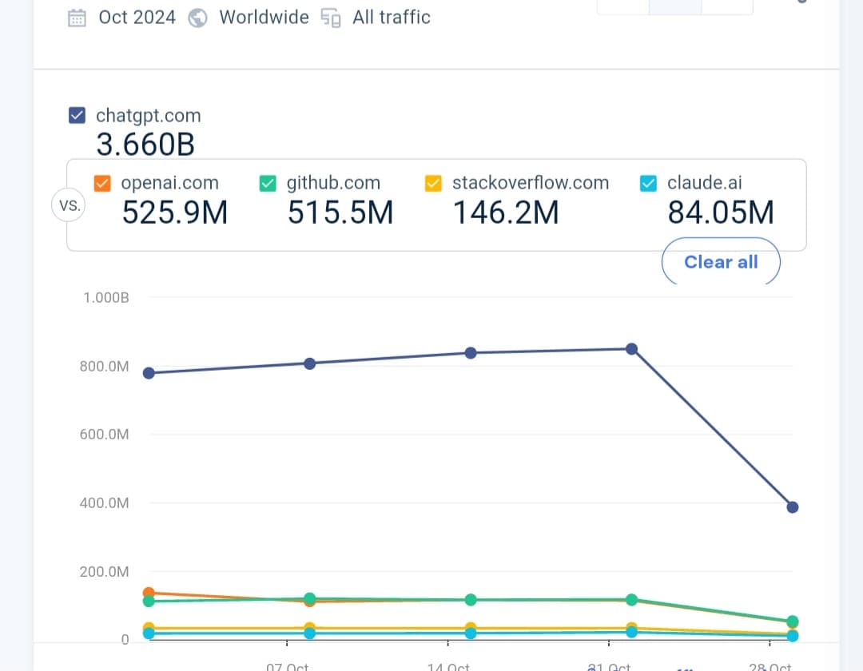Select the highlighted middle segment of top toggle

coord(675,6)
